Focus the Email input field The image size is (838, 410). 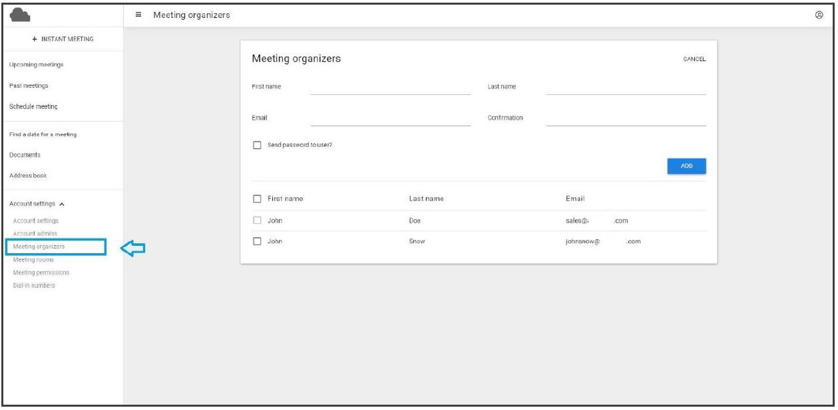pyautogui.click(x=390, y=118)
